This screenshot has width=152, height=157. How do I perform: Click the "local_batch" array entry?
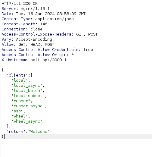click(26, 91)
